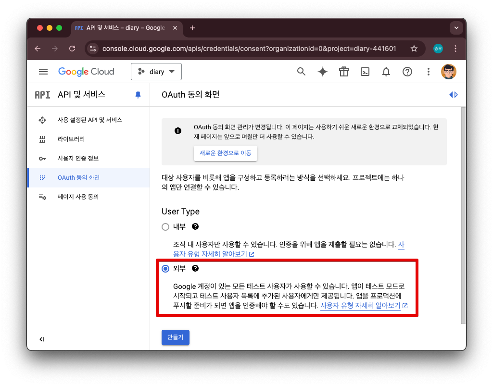
Task: Open 사용 설정된 API 및 서비스
Action: tap(89, 120)
